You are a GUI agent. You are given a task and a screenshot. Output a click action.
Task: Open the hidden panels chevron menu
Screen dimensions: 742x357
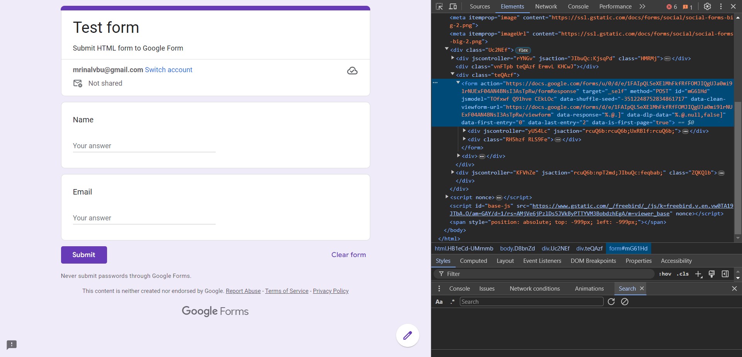tap(642, 7)
